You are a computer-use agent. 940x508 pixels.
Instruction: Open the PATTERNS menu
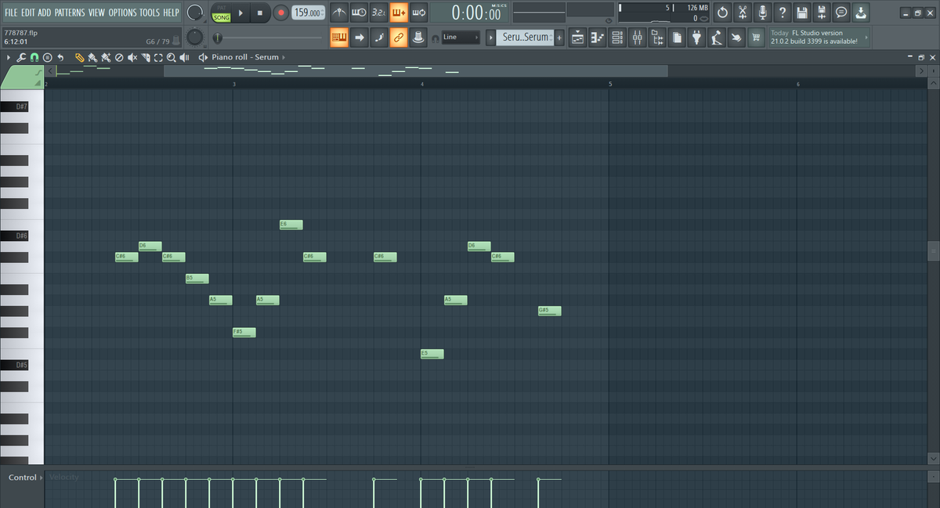click(x=70, y=13)
